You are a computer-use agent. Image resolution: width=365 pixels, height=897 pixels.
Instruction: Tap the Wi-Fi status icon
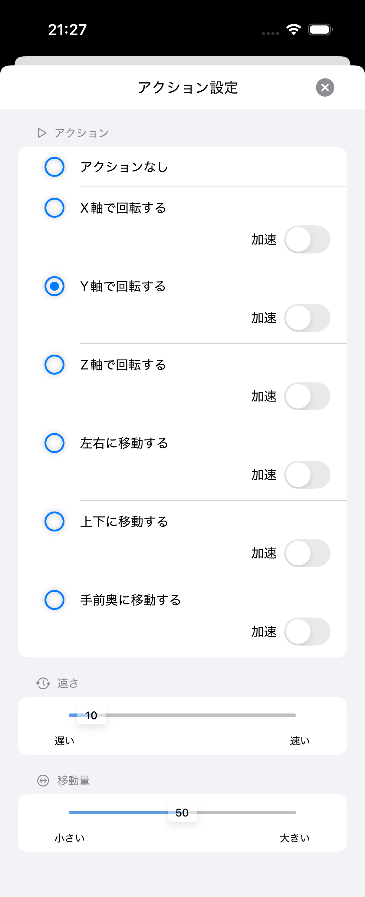294,30
